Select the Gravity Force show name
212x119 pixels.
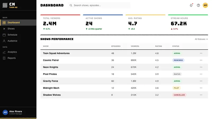coord(51,81)
